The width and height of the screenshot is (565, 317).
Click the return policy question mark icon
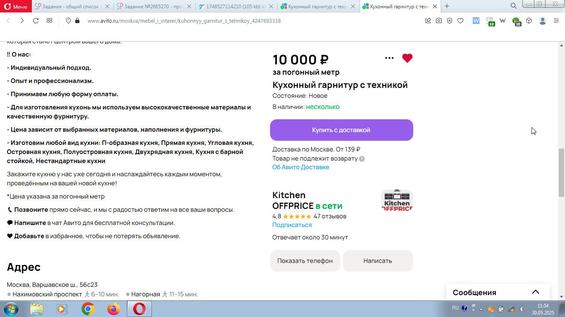[x=362, y=158]
